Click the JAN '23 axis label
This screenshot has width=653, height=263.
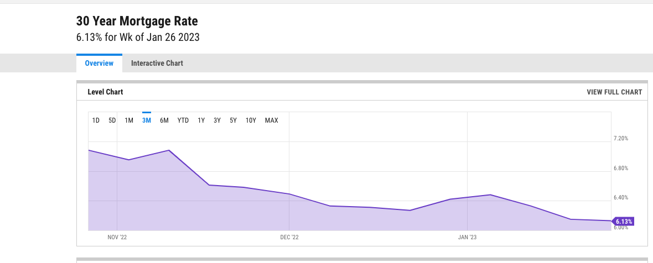pos(467,237)
